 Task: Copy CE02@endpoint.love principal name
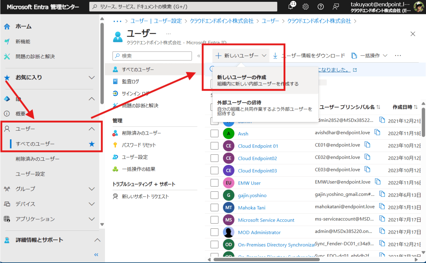(367, 157)
